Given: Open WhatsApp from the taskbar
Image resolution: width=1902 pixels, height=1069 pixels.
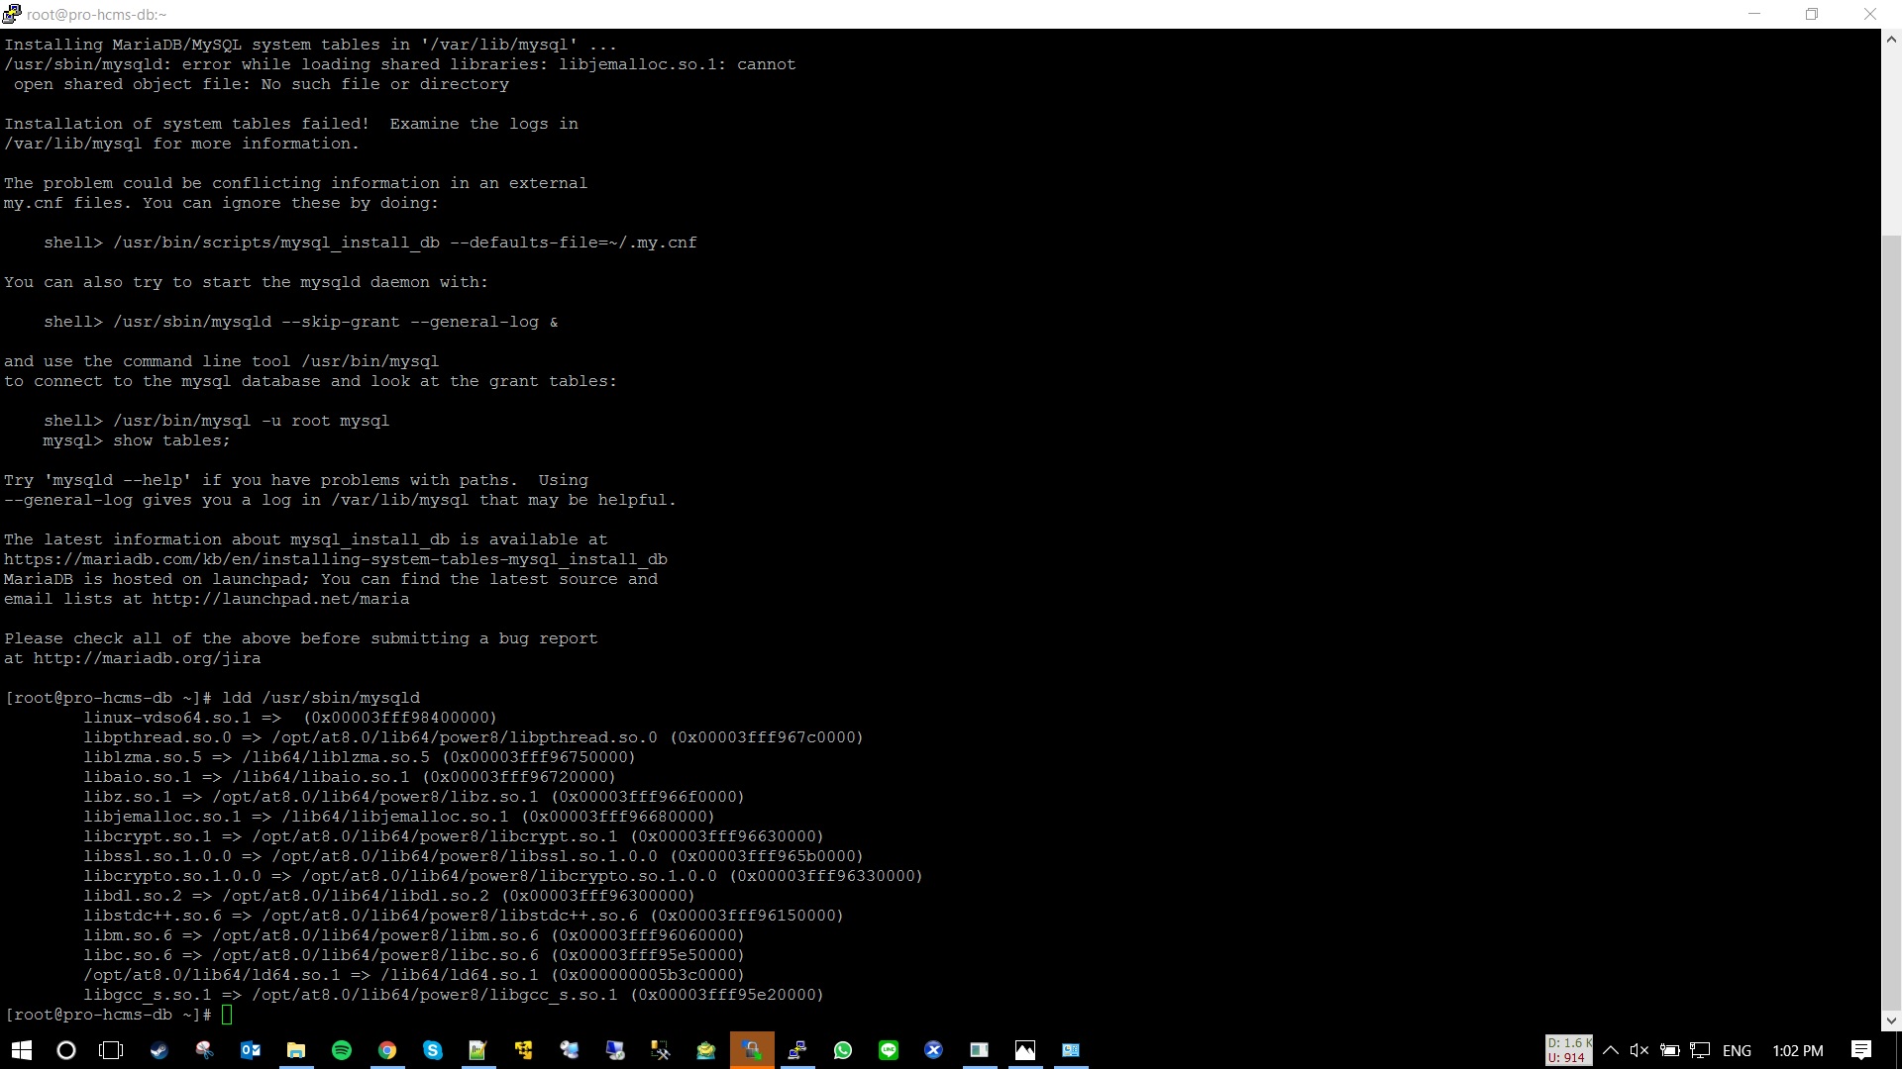Looking at the screenshot, I should pyautogui.click(x=843, y=1050).
